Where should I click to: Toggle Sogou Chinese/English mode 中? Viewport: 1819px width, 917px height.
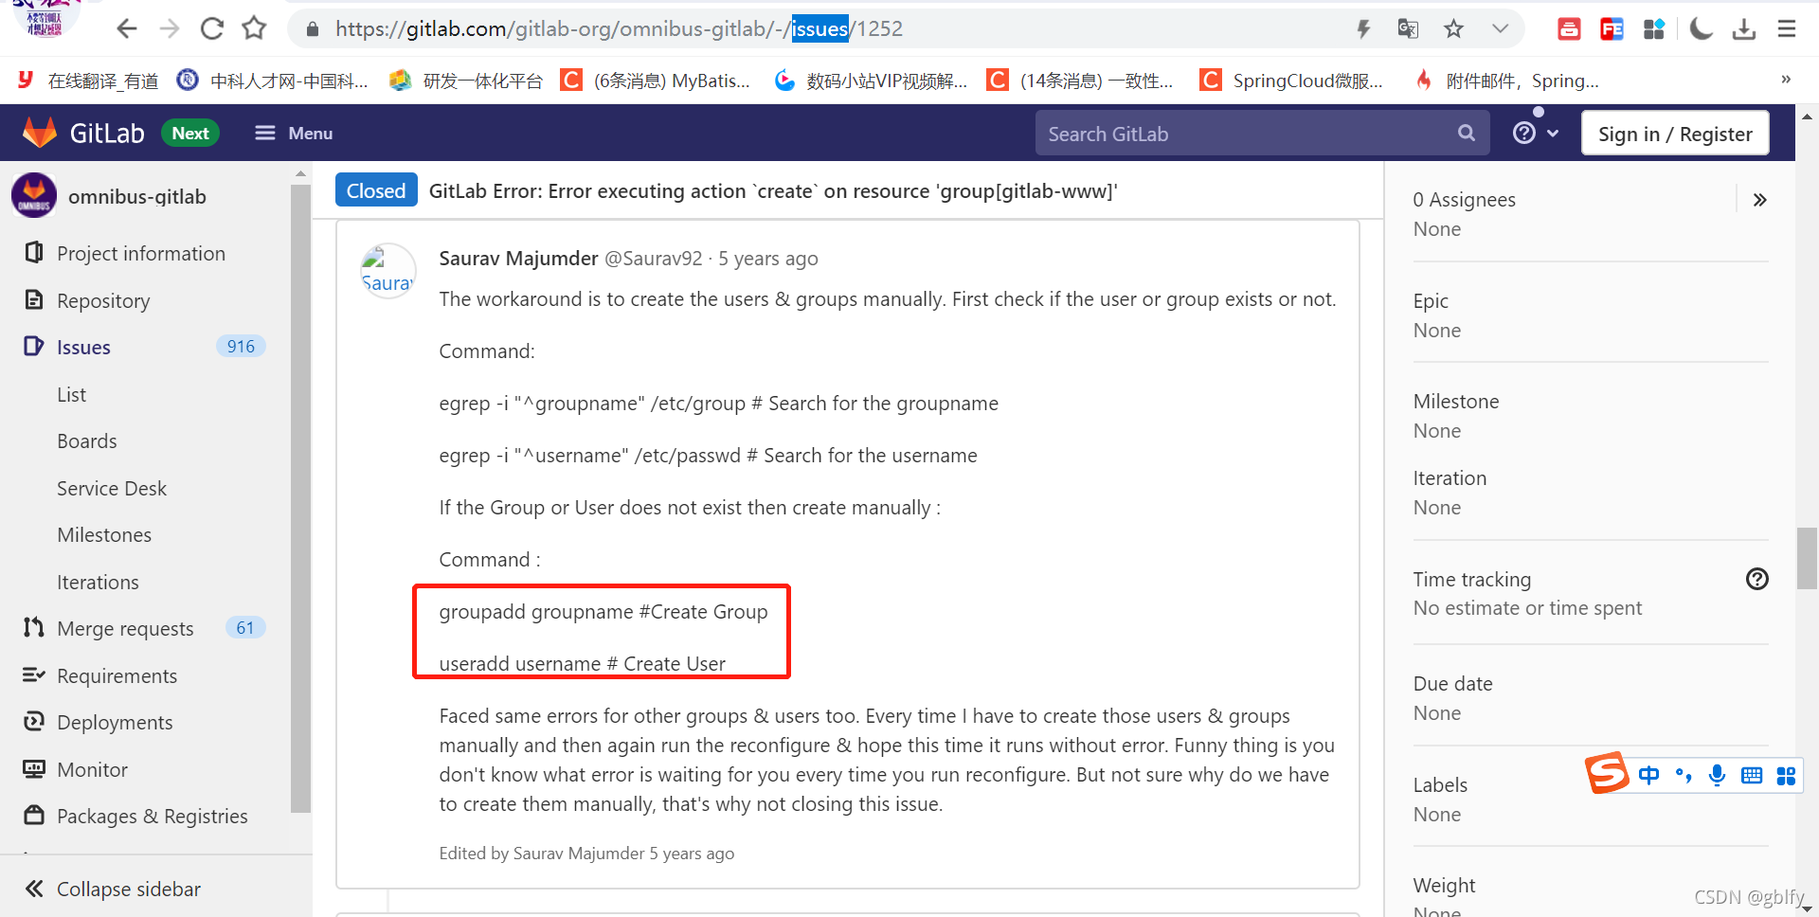(1648, 775)
